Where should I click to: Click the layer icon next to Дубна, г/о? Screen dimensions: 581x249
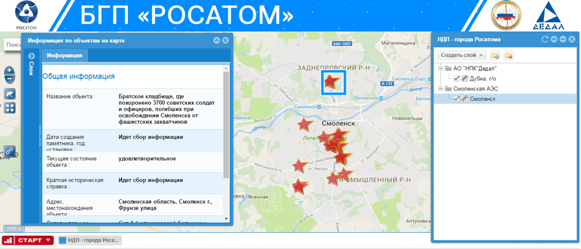465,78
